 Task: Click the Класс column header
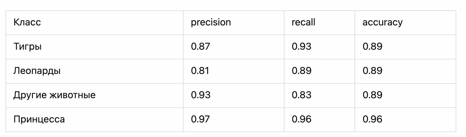[x=27, y=22]
